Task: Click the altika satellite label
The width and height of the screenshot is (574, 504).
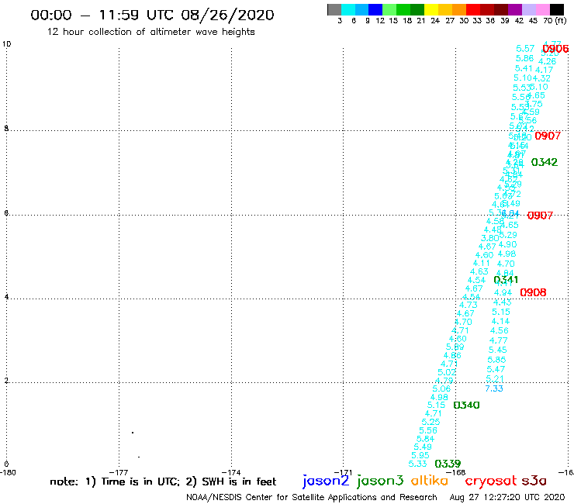Action: 429,481
